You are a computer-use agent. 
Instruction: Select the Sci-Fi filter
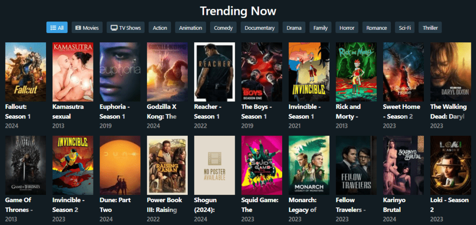pyautogui.click(x=405, y=27)
